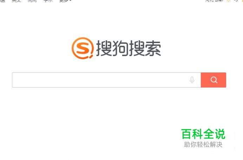Open the 问问 tab in top navigation
Screen dimensions: 243x160
click(32, 1)
